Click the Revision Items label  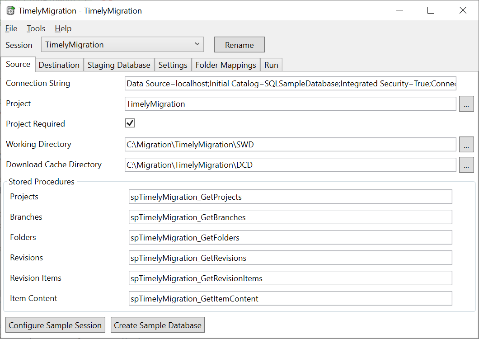(36, 278)
